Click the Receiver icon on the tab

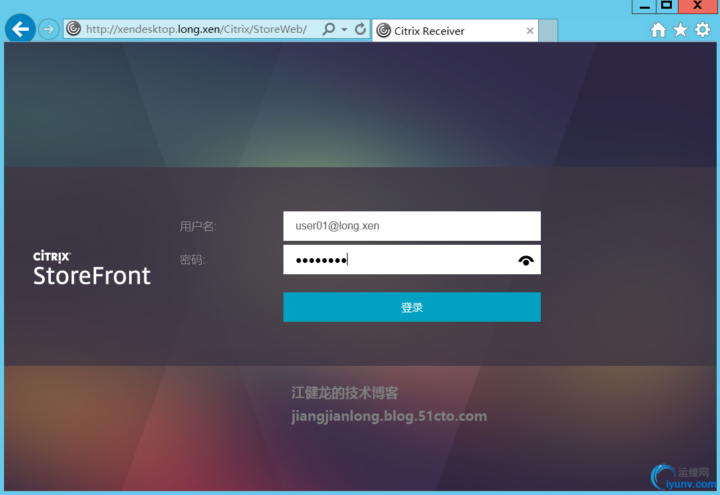384,31
